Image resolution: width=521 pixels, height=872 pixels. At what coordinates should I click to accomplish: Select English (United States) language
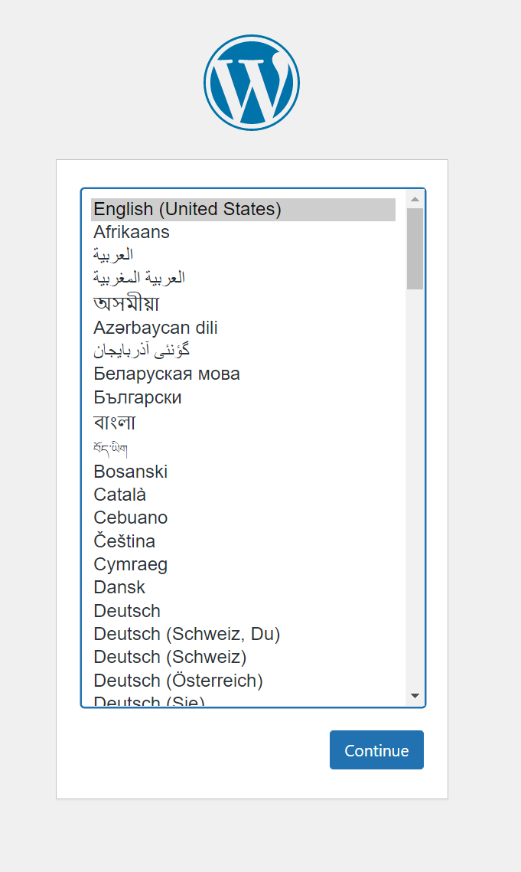[187, 209]
